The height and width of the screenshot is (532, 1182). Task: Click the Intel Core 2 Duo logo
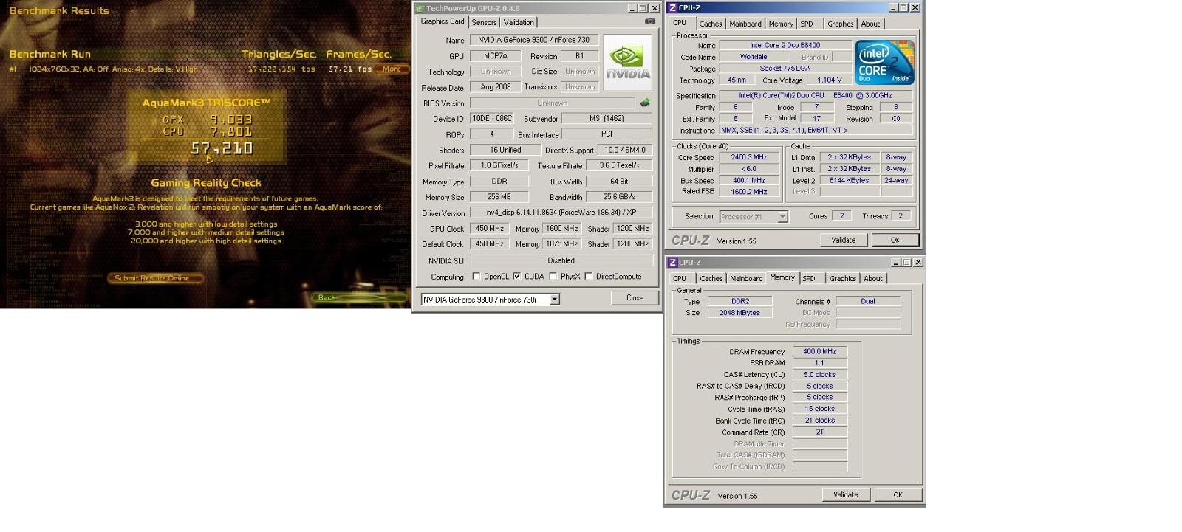tap(884, 63)
